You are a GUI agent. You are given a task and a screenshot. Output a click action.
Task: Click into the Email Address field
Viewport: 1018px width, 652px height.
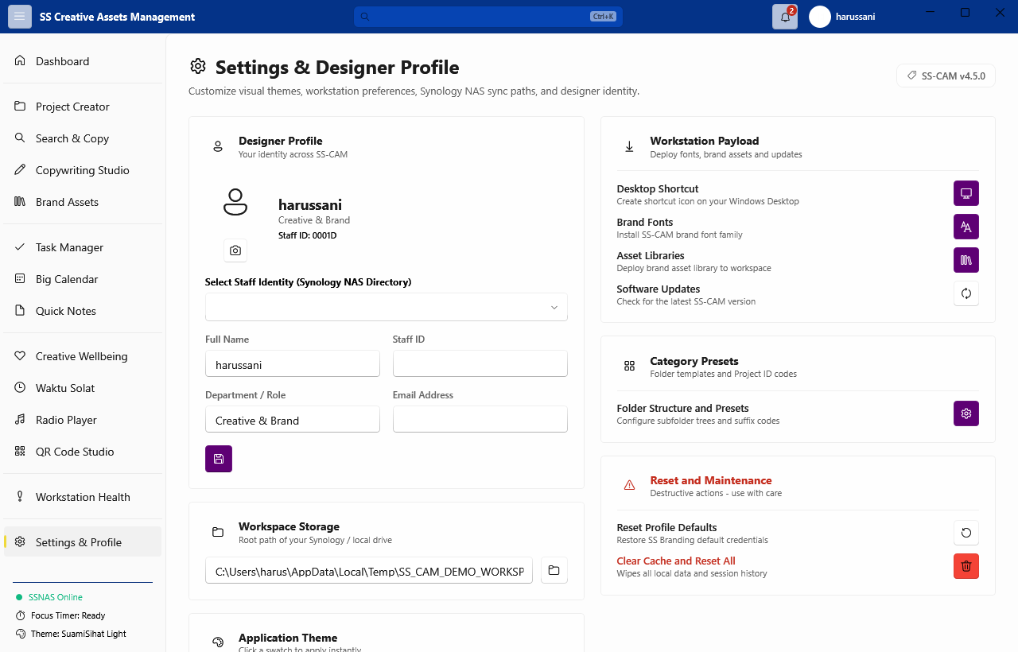pos(480,420)
